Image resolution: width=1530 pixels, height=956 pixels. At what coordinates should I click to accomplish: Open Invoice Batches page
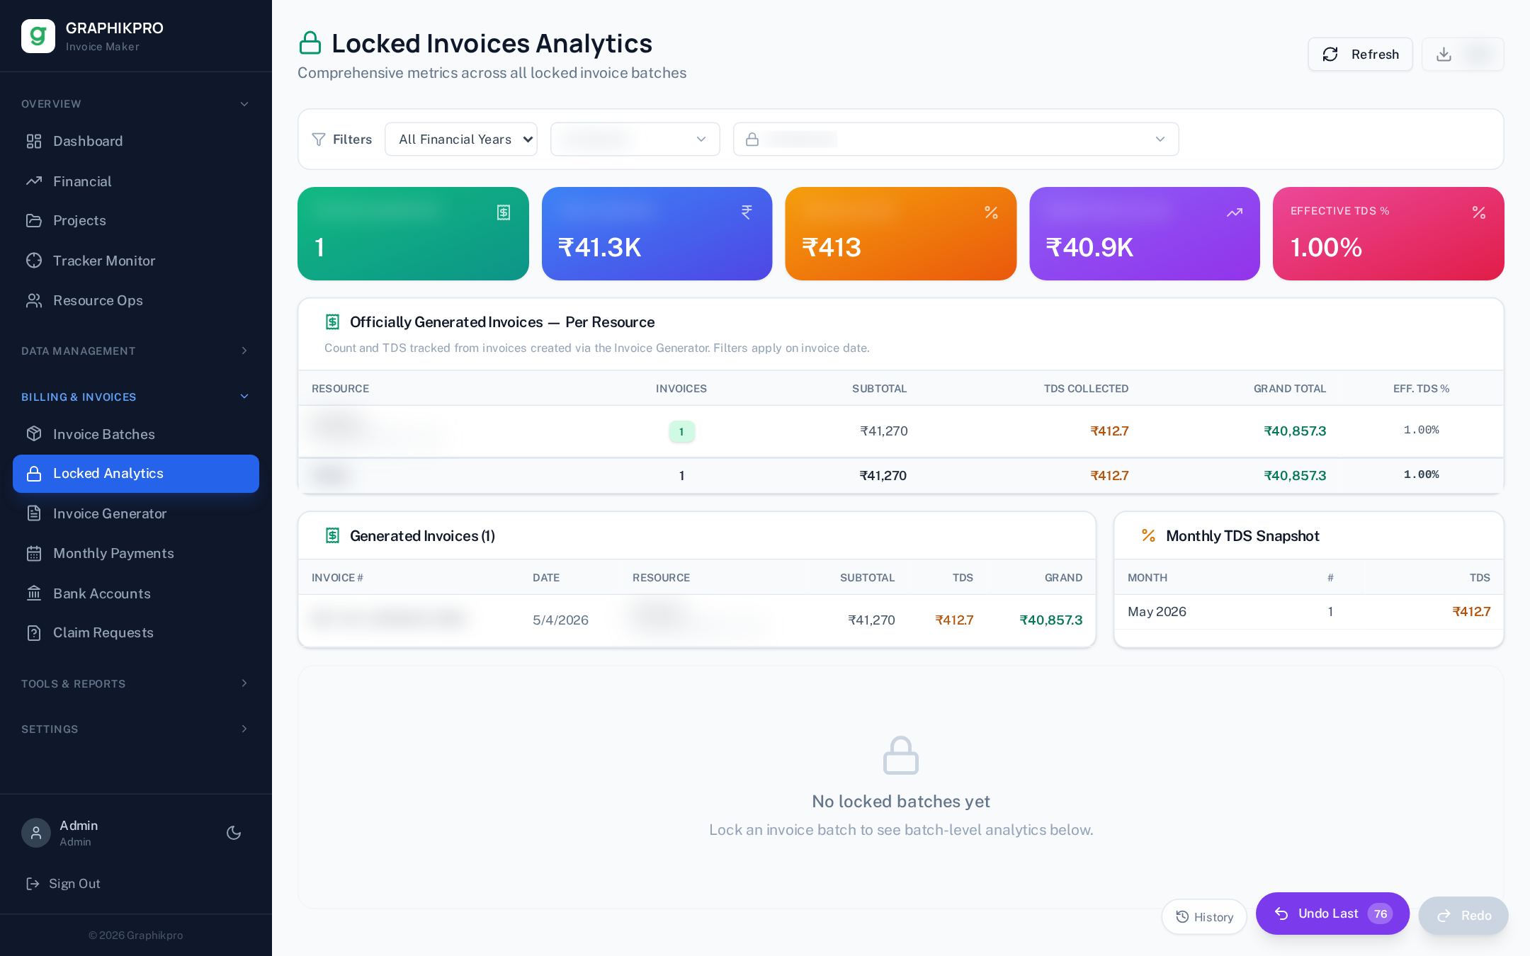[136, 434]
